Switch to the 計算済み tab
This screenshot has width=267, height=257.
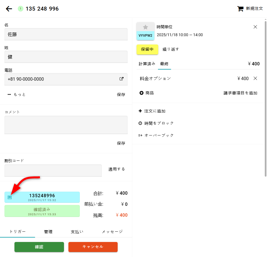tap(147, 64)
